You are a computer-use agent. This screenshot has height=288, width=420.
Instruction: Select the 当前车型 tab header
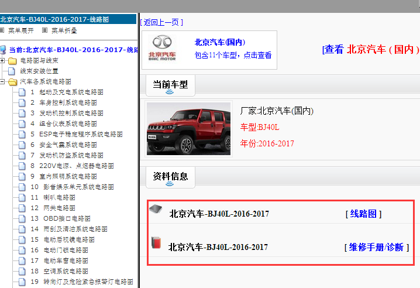pos(170,85)
